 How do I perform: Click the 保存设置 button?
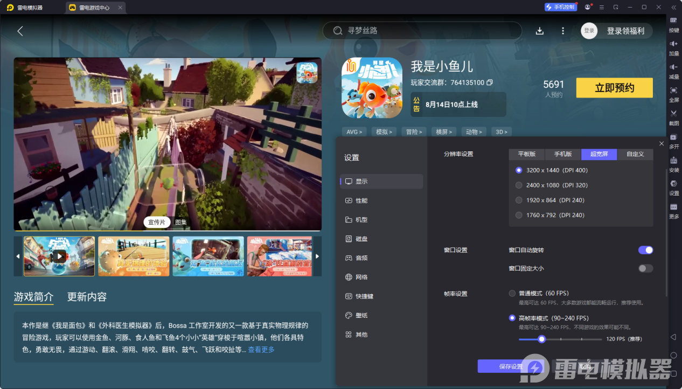[510, 366]
